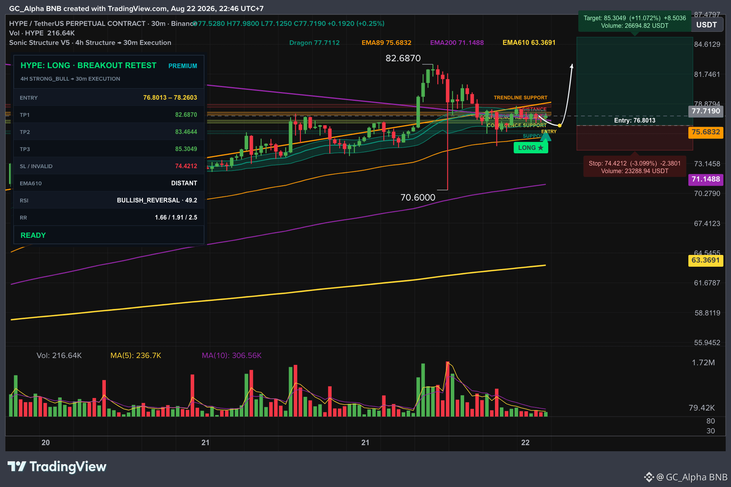The image size is (731, 487).
Task: Click the 84.6129 price axis level
Action: pyautogui.click(x=707, y=45)
